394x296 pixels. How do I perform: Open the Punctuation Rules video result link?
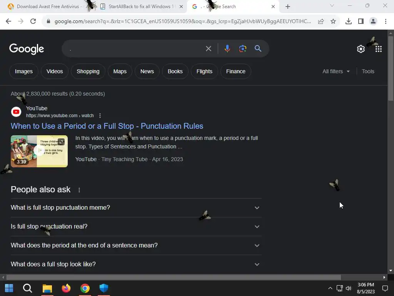point(107,126)
